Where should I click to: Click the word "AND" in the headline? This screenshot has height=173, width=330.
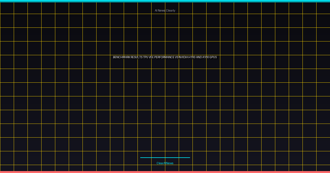point(199,57)
